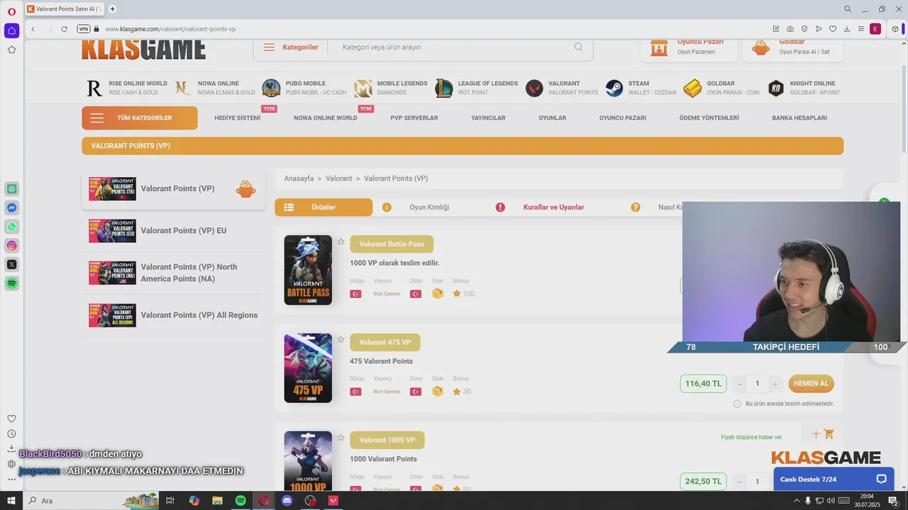This screenshot has height=510, width=908.
Task: Favorite the Valorant 475 VP star
Action: click(x=340, y=339)
